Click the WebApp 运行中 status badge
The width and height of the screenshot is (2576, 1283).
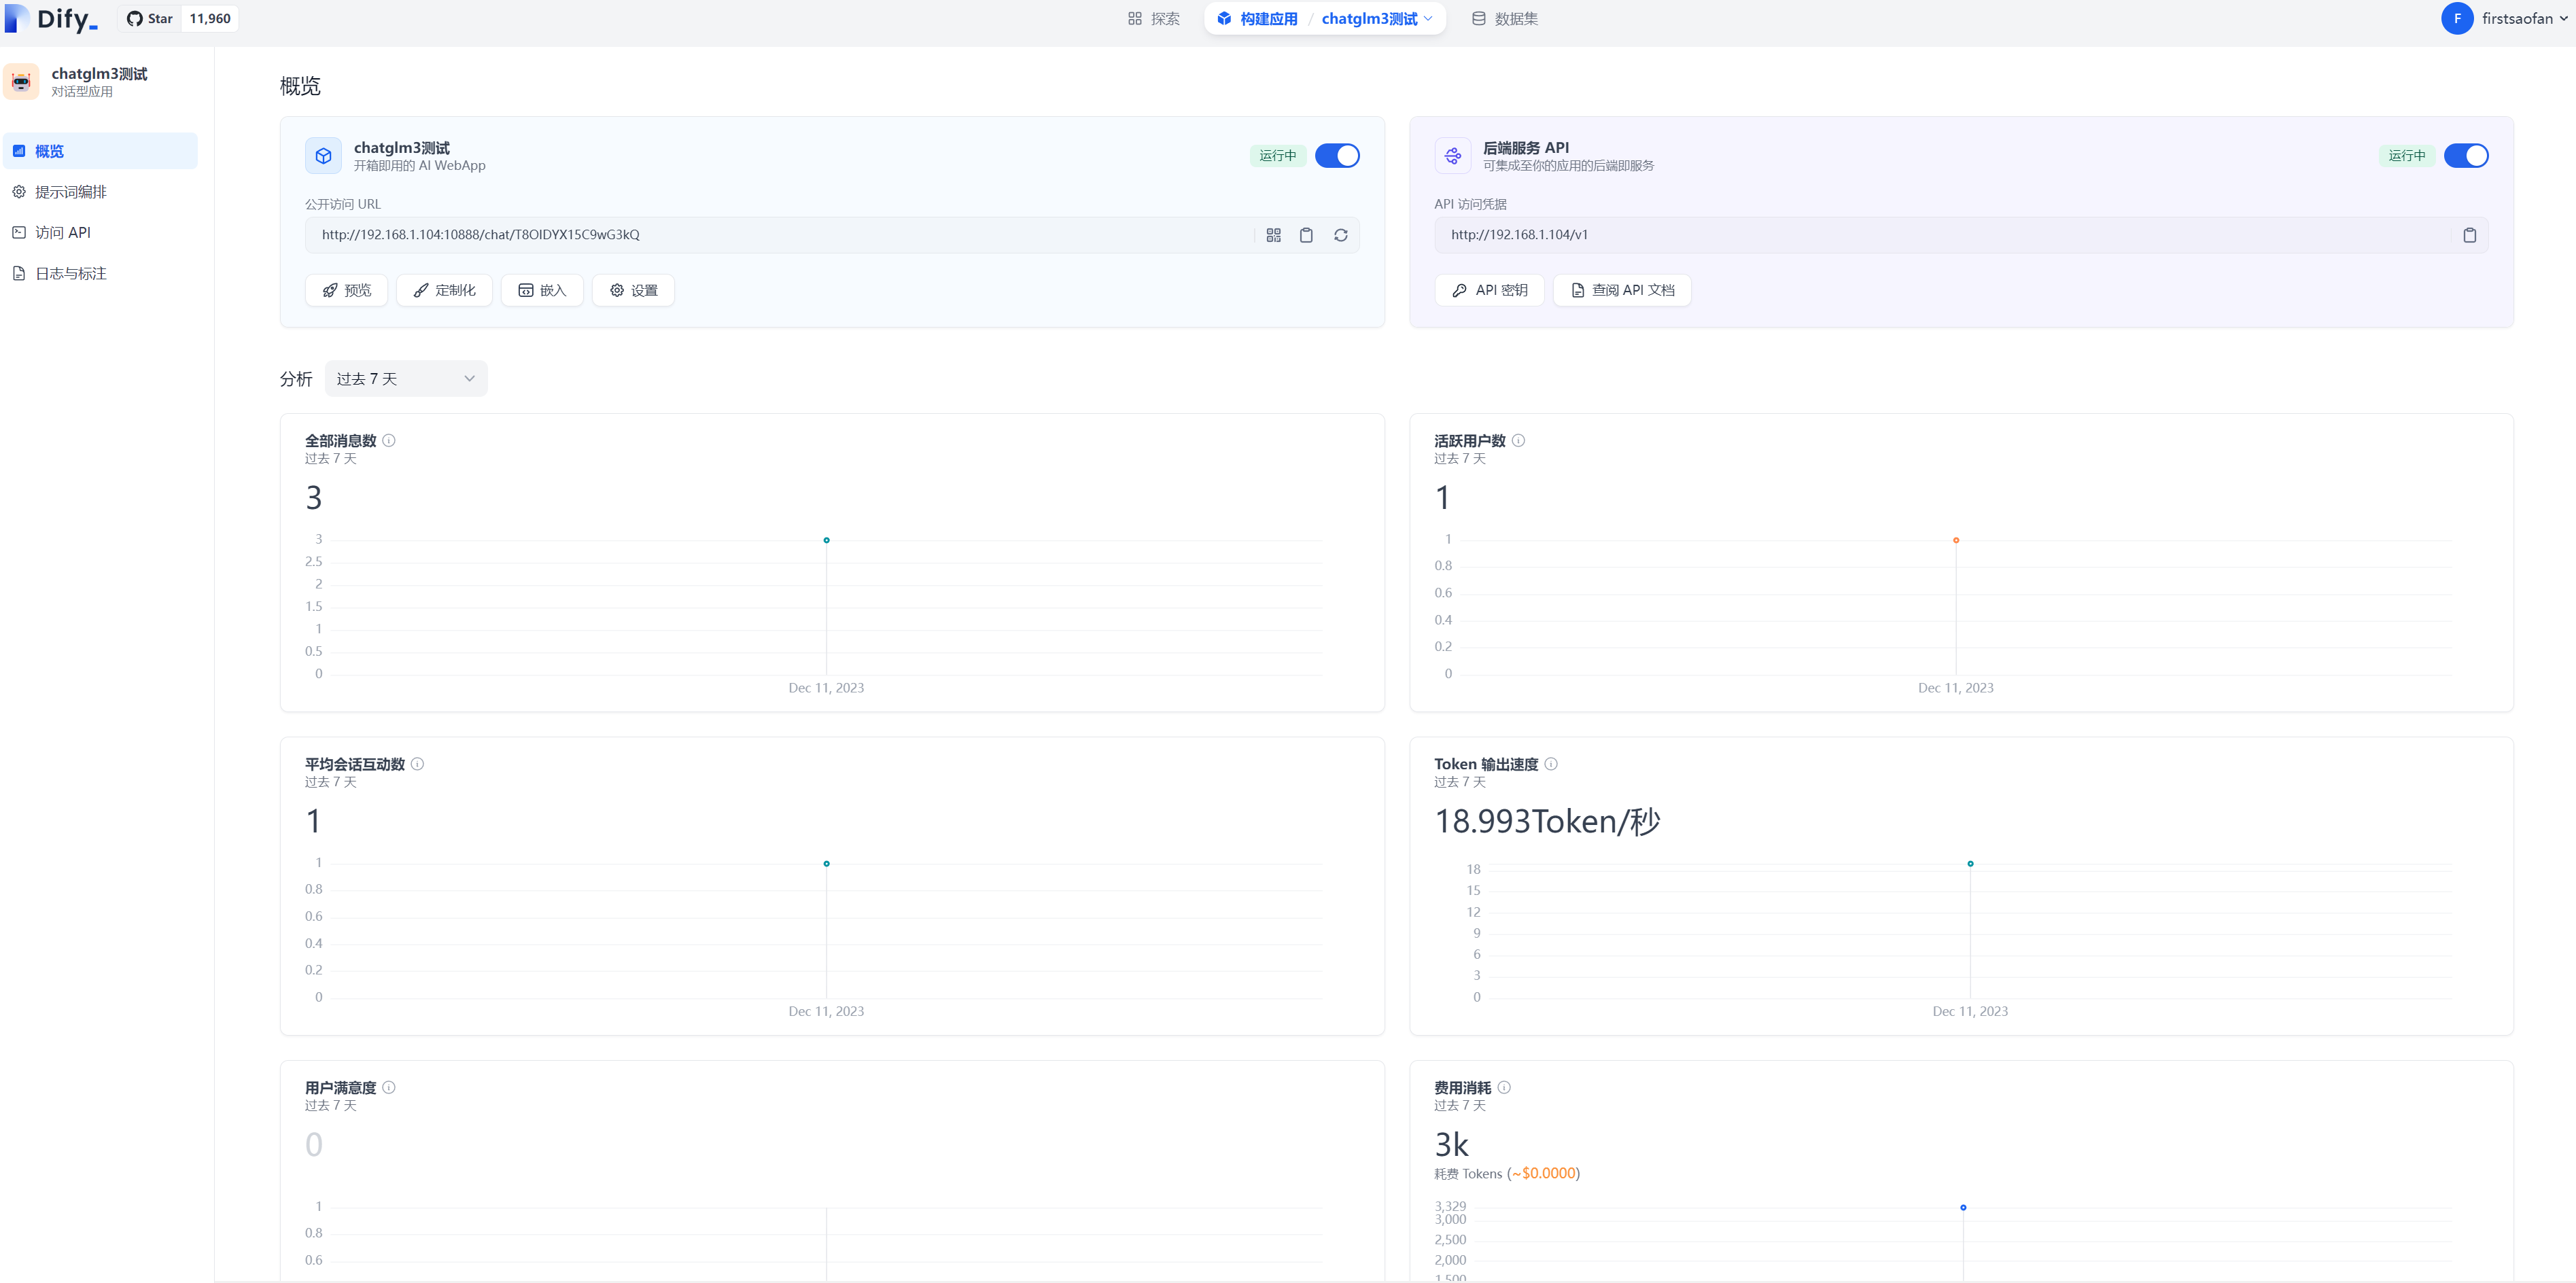(1277, 156)
